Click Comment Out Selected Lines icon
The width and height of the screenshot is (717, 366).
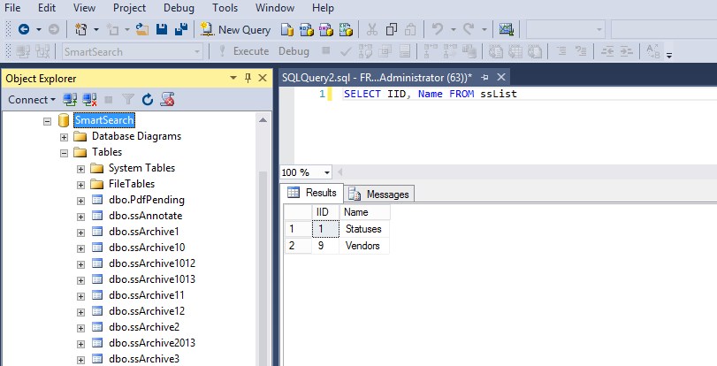tap(561, 51)
